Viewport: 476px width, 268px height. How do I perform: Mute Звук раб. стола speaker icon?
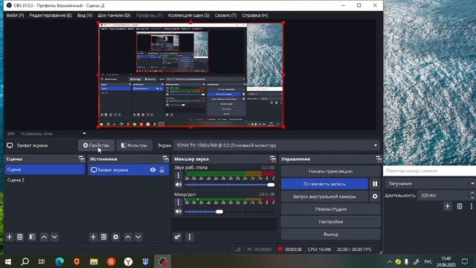(178, 185)
